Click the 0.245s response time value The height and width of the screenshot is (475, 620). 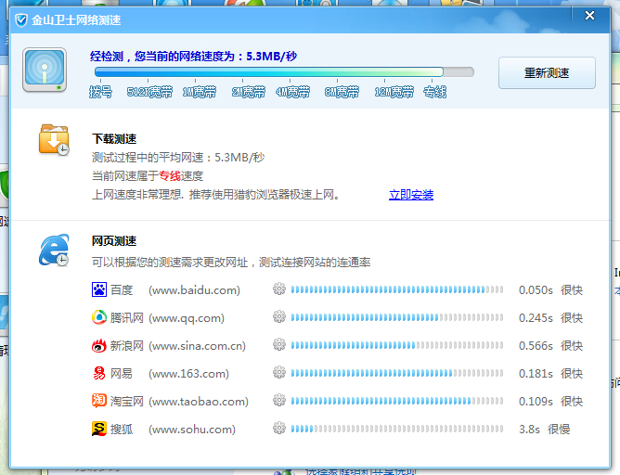pyautogui.click(x=536, y=317)
